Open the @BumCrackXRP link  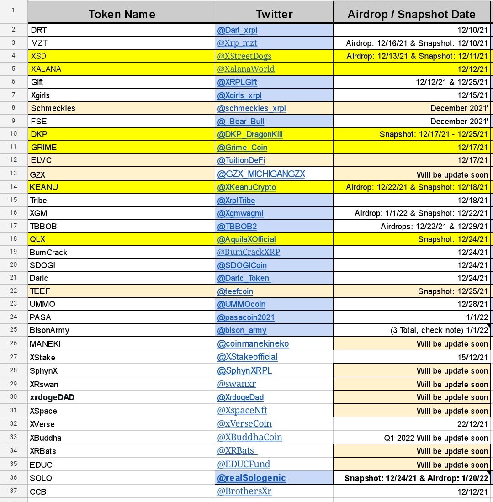[x=248, y=252]
